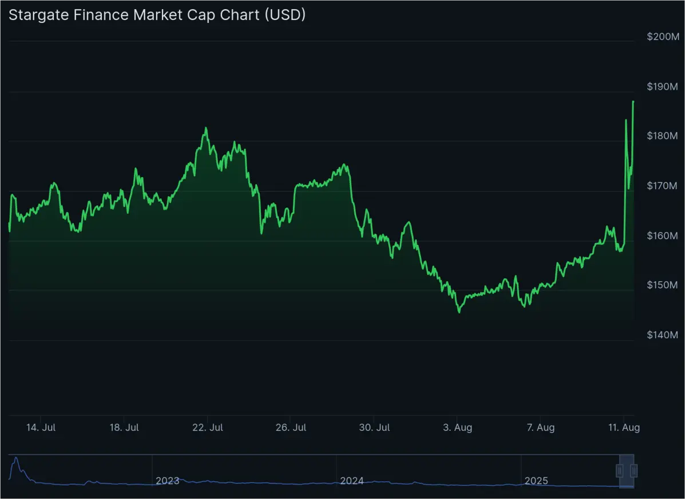Select the $140M price axis label
686x500 pixels.
click(663, 335)
